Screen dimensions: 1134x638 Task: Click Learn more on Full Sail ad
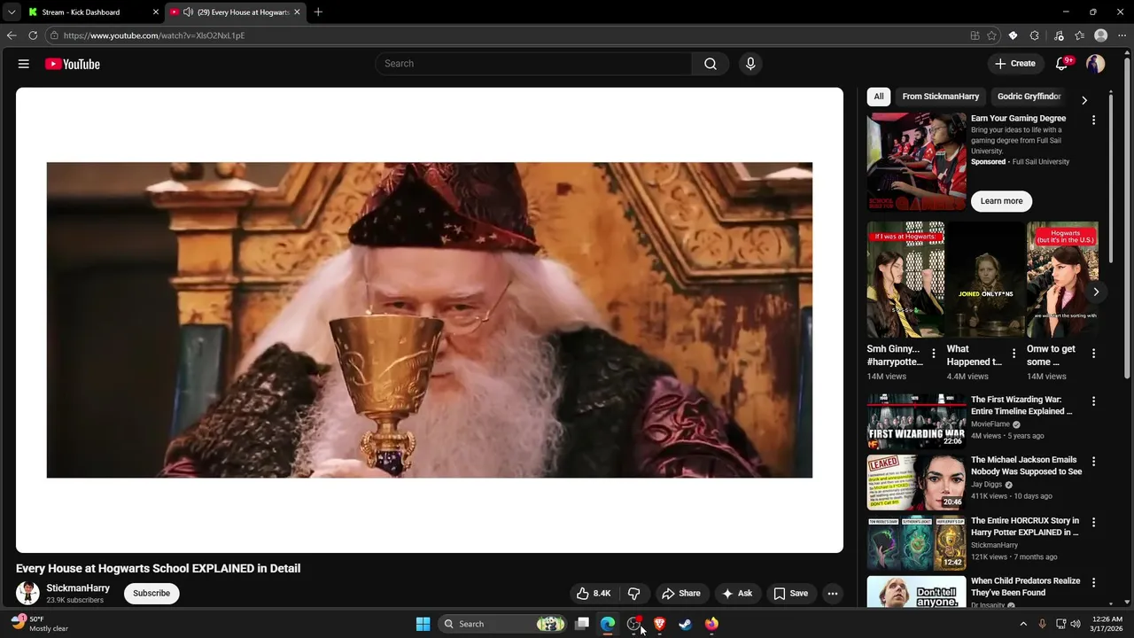click(1001, 201)
